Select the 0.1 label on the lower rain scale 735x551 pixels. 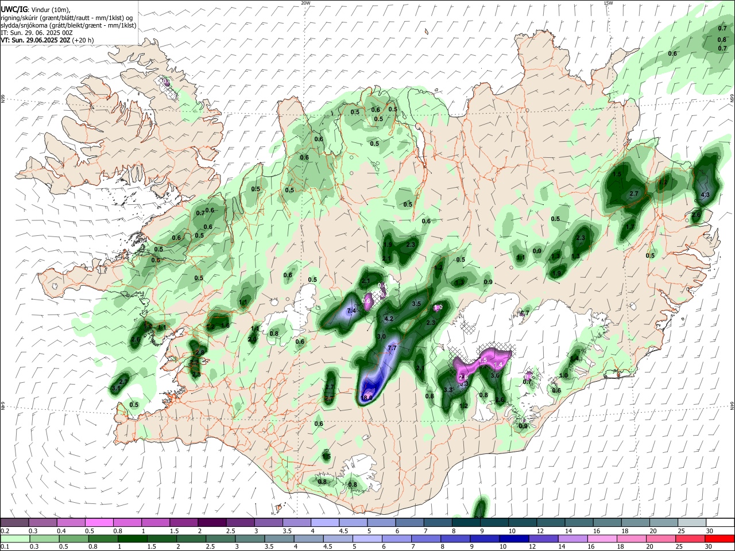tap(5, 546)
